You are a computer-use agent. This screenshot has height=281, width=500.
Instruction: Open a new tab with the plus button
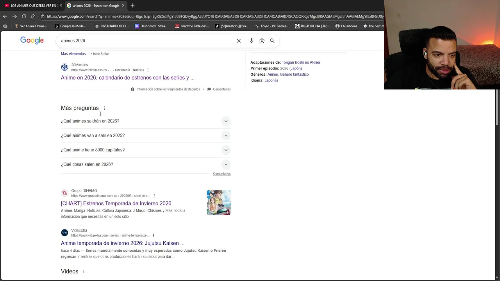point(132,5)
